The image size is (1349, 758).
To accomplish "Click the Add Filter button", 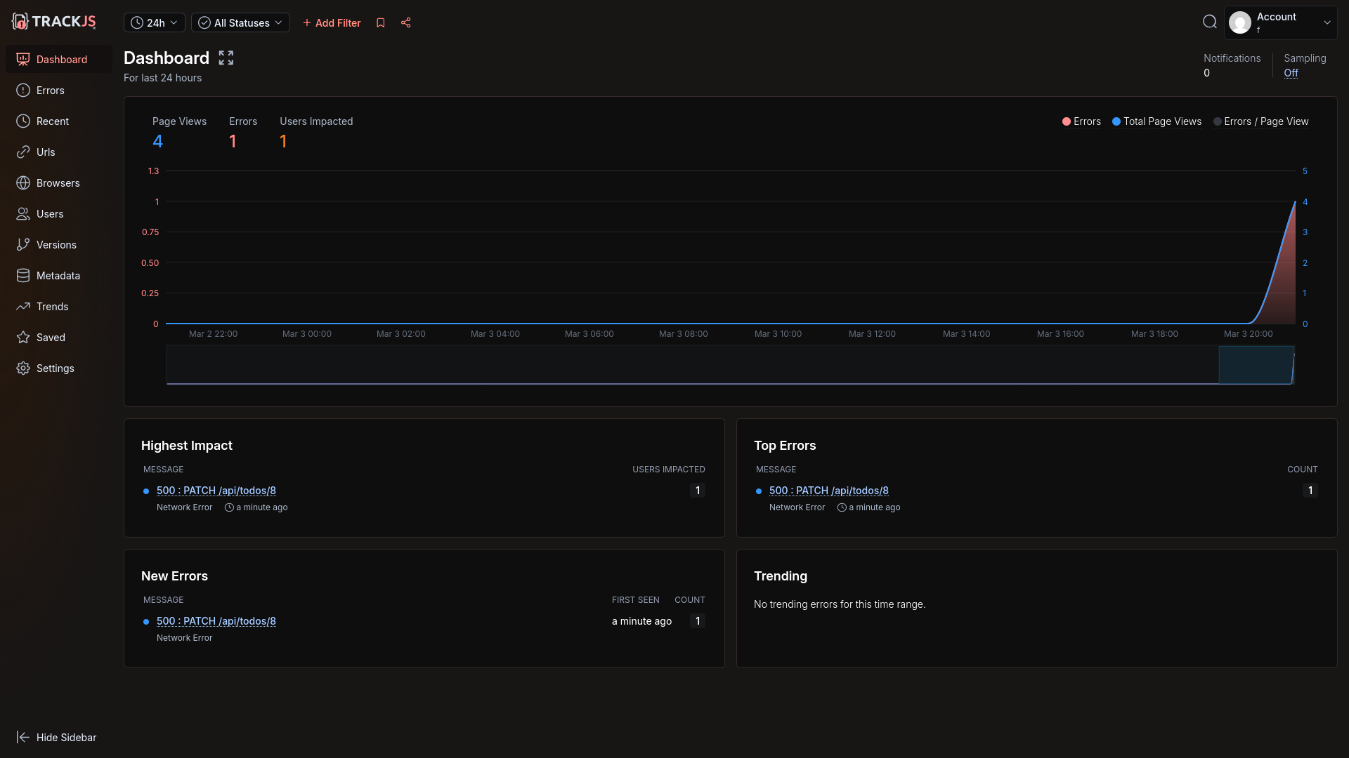I will [x=332, y=22].
